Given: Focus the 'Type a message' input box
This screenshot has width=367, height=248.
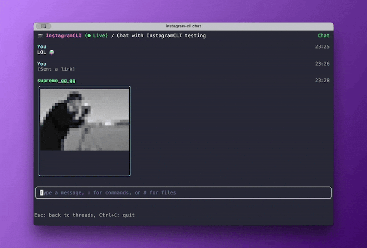Looking at the screenshot, I should click(x=183, y=193).
